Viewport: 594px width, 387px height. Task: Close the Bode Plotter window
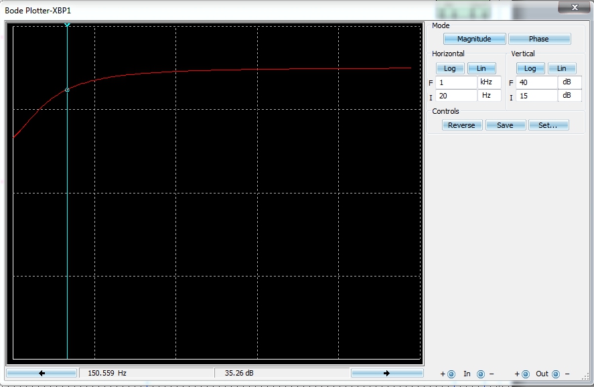[x=574, y=7]
